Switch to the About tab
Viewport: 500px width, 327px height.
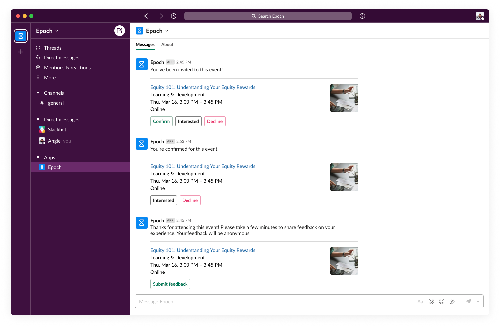click(167, 44)
